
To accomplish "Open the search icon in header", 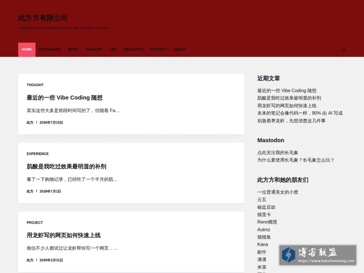I will pos(343,50).
